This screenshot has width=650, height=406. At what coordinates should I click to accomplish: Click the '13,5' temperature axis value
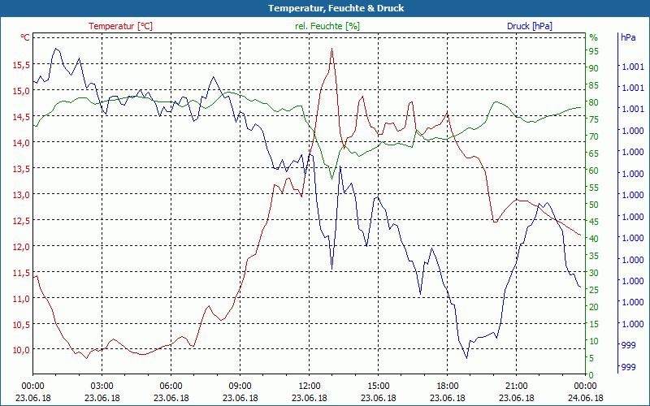click(22, 169)
